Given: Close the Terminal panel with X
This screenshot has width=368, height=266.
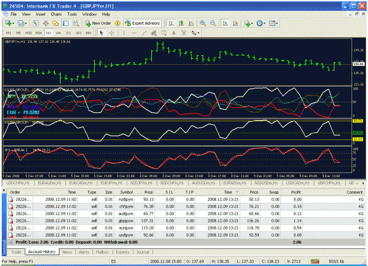Looking at the screenshot, I should [4, 191].
